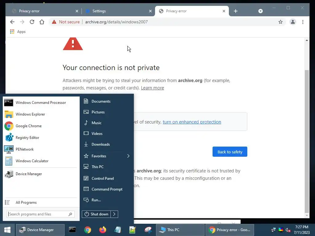Close the active Privacy error tab

[x=224, y=11]
